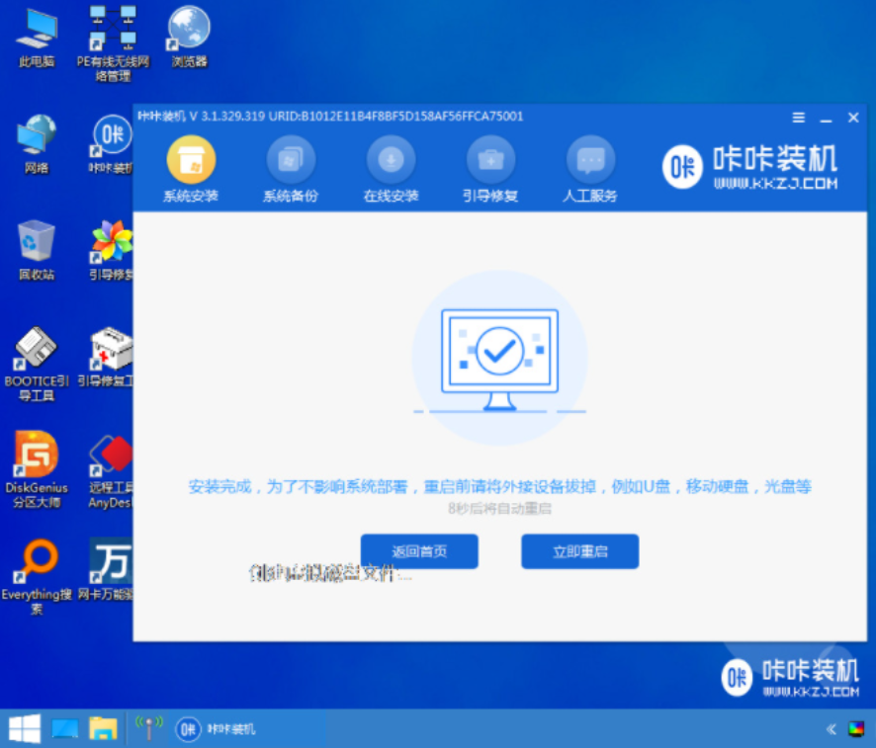This screenshot has width=876, height=748.
Task: Click the Windows Start button
Action: pyautogui.click(x=24, y=729)
